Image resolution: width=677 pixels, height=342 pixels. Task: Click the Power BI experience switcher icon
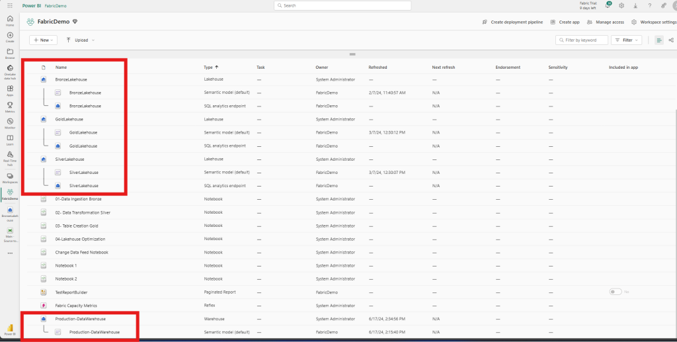pos(10,329)
